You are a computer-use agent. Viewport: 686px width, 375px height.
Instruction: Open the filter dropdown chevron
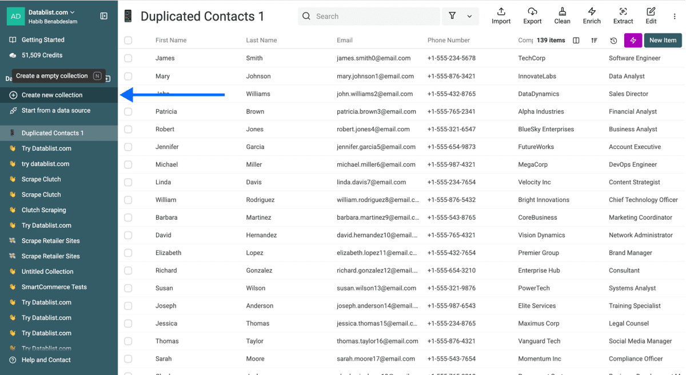[469, 17]
